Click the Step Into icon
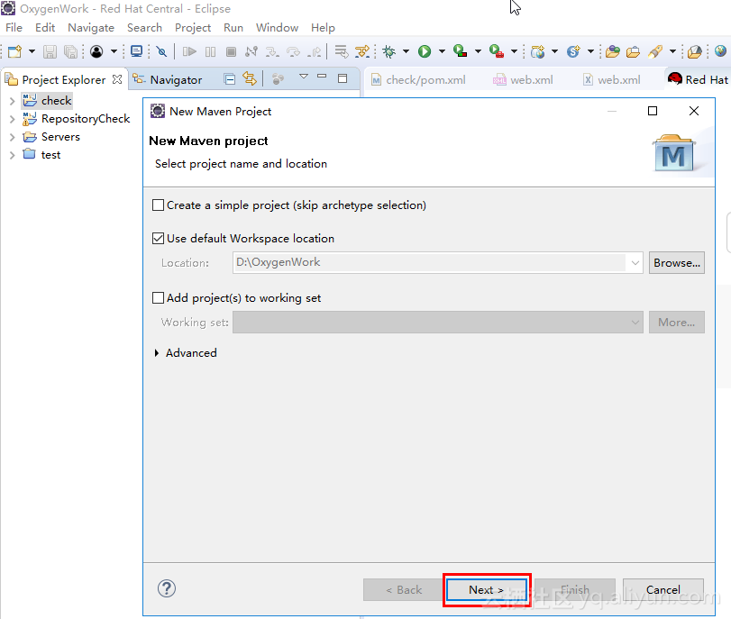Screen dimensions: 731x619 272,51
